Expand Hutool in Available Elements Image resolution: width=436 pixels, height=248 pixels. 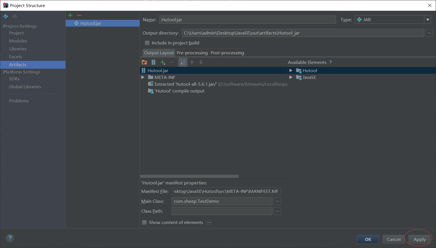(291, 70)
